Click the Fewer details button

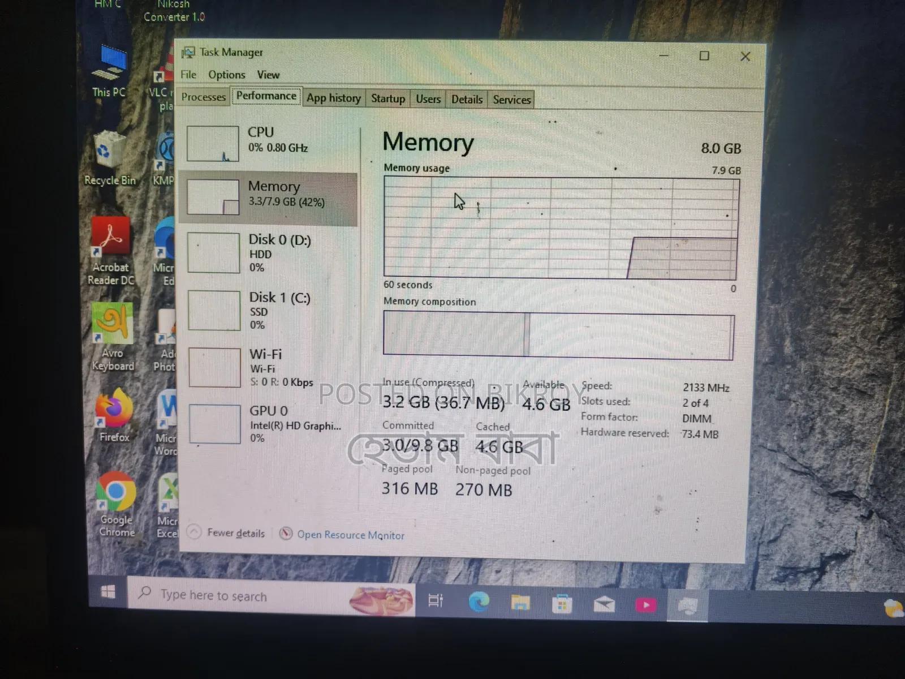(x=226, y=532)
